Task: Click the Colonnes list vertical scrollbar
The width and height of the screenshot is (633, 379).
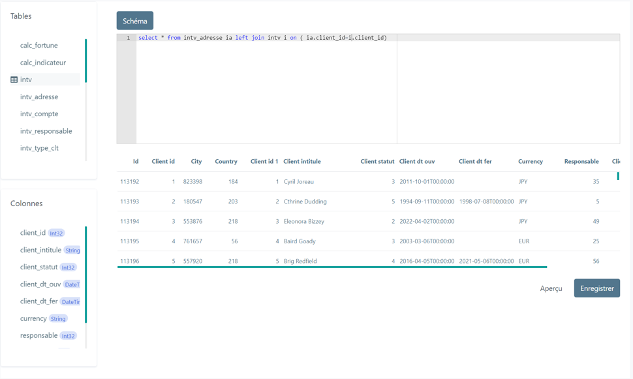Action: 86,275
